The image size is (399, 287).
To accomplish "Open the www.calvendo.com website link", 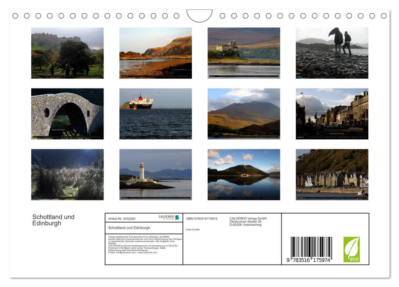I will tap(148, 253).
